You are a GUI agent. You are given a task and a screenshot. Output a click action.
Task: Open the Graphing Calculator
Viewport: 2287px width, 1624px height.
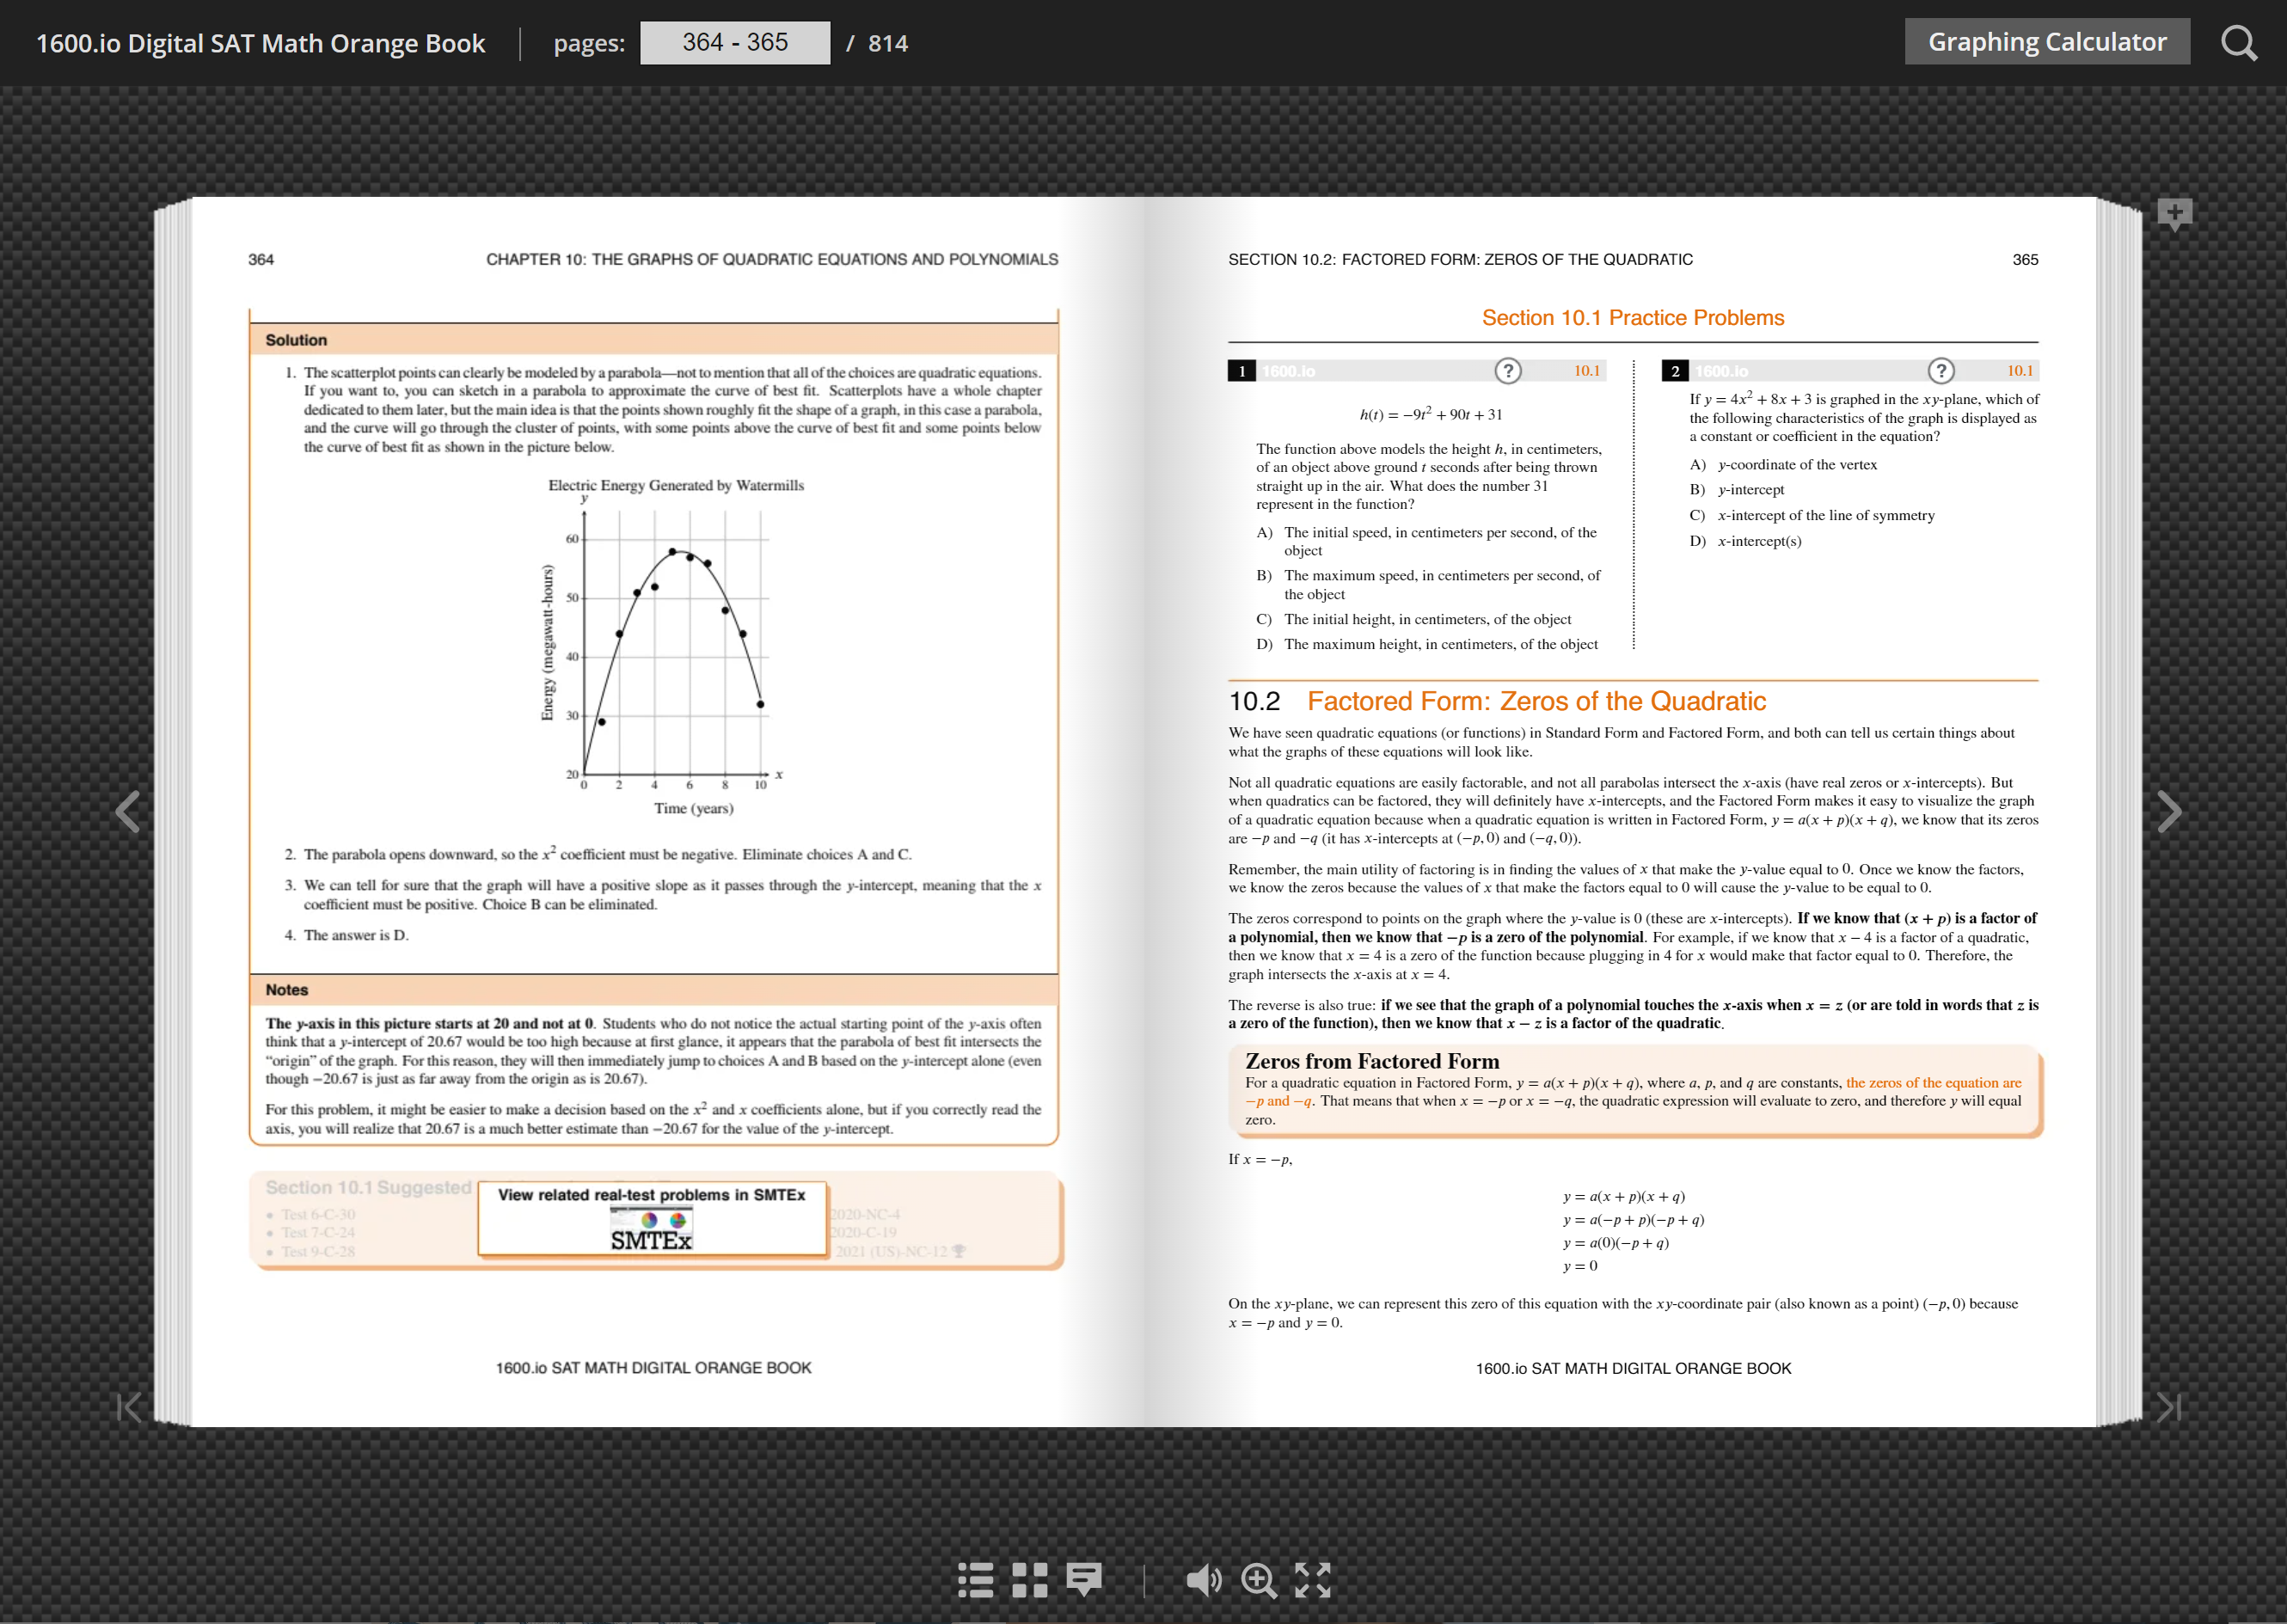click(x=2046, y=42)
